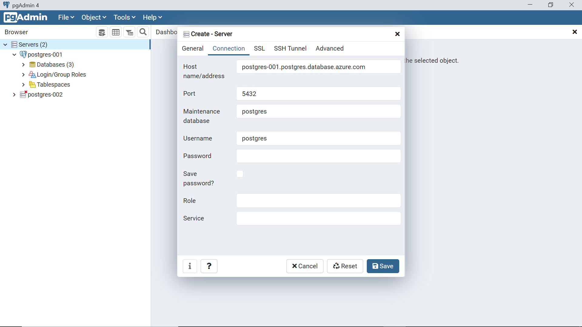
Task: Tick the Save password checkbox
Action: pyautogui.click(x=240, y=174)
